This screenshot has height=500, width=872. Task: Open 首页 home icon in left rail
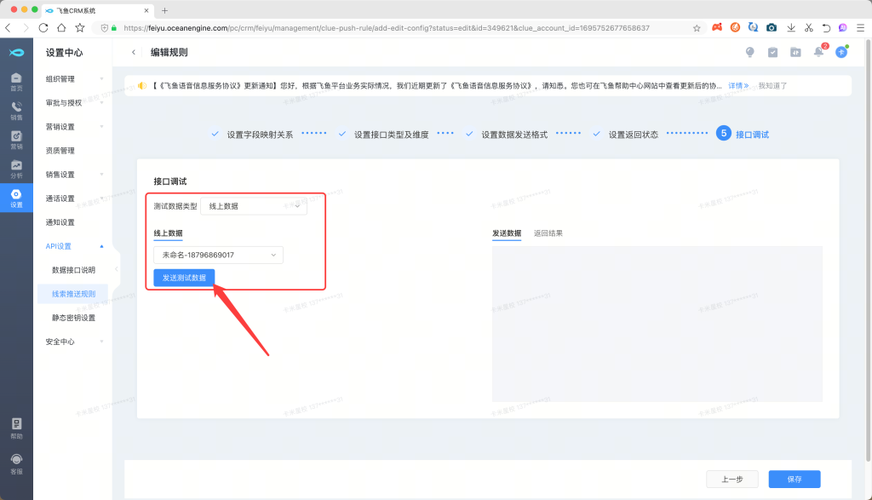pos(16,82)
